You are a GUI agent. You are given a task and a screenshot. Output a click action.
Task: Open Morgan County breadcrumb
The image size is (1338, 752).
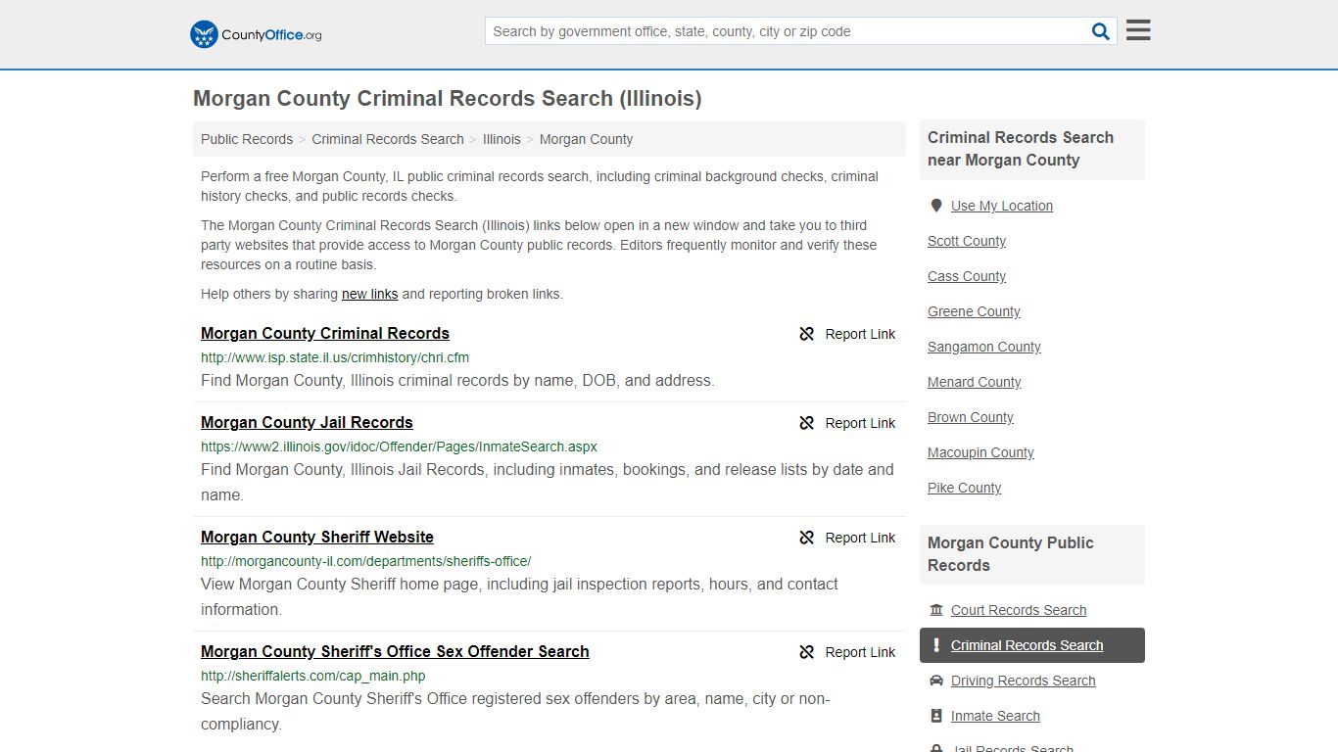tap(586, 139)
